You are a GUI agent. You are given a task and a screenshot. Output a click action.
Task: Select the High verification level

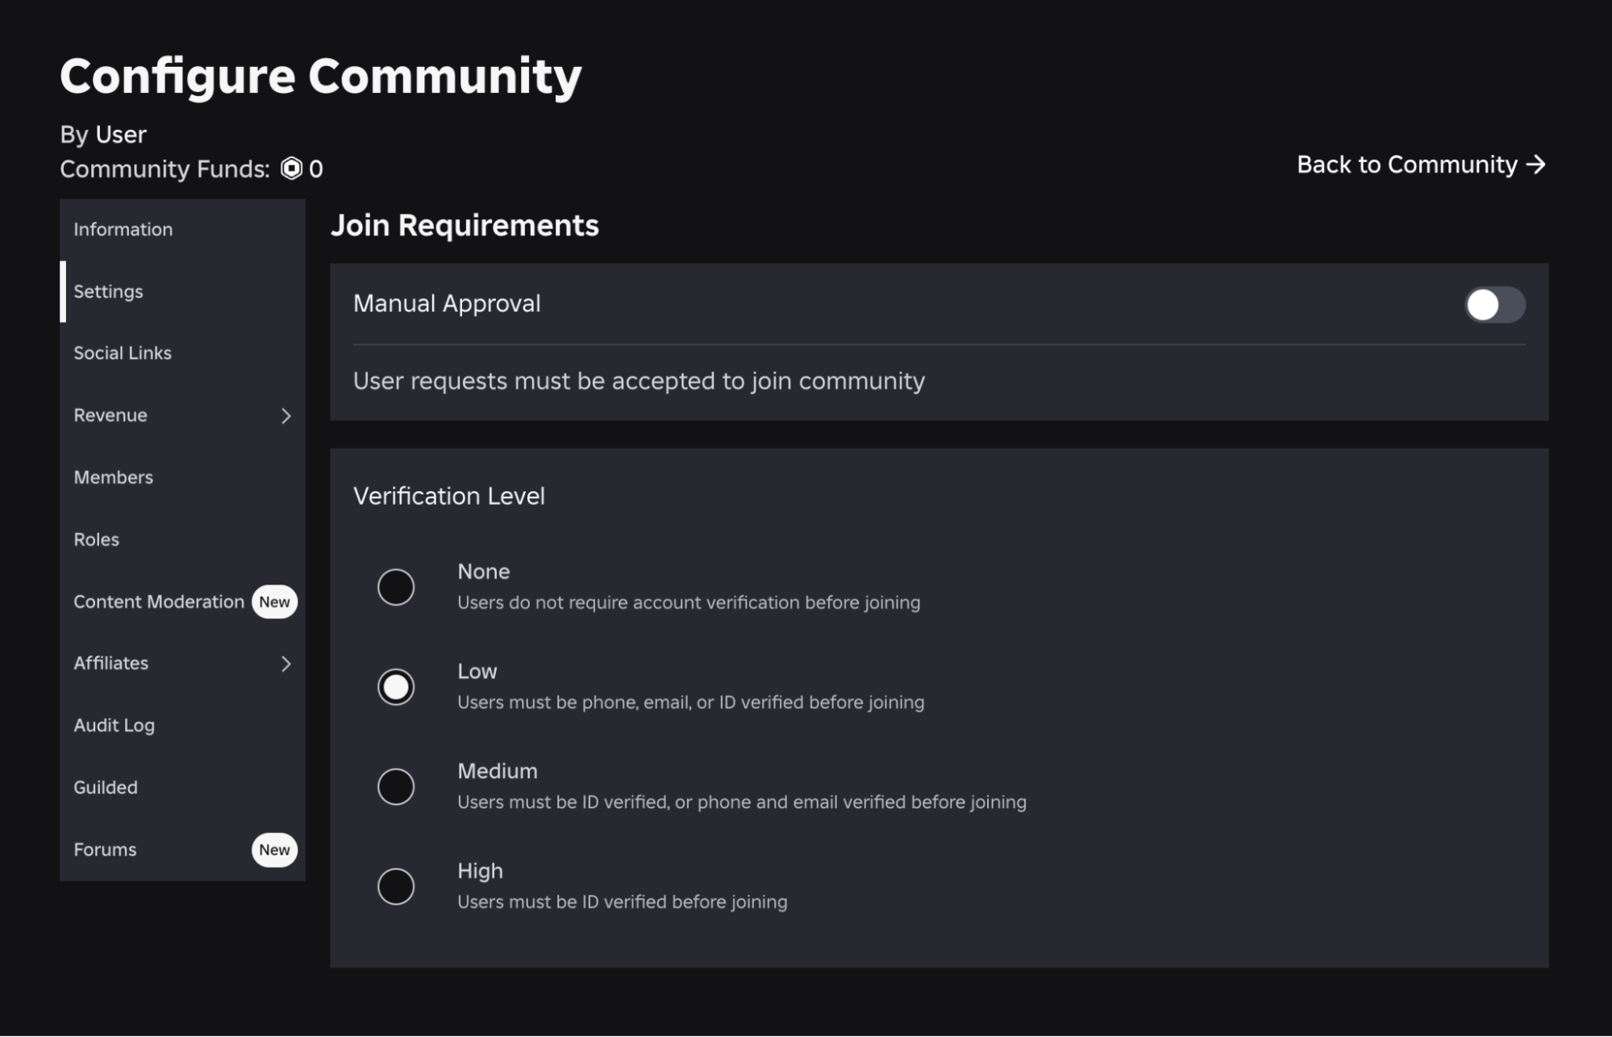396,886
